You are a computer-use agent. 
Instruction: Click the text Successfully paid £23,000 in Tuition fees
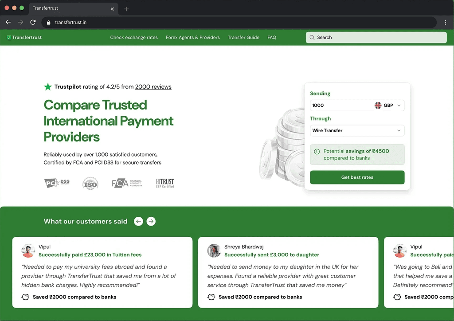(90, 254)
